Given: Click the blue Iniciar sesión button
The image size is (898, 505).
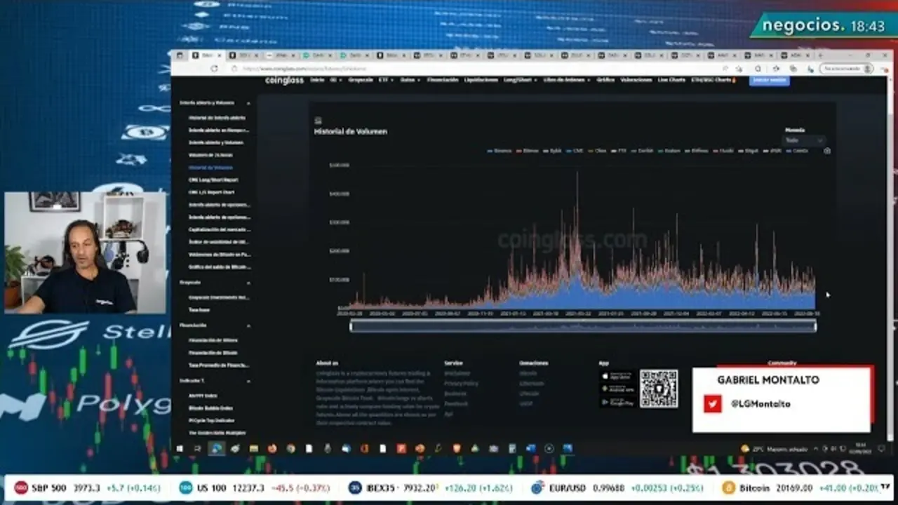Looking at the screenshot, I should 769,80.
